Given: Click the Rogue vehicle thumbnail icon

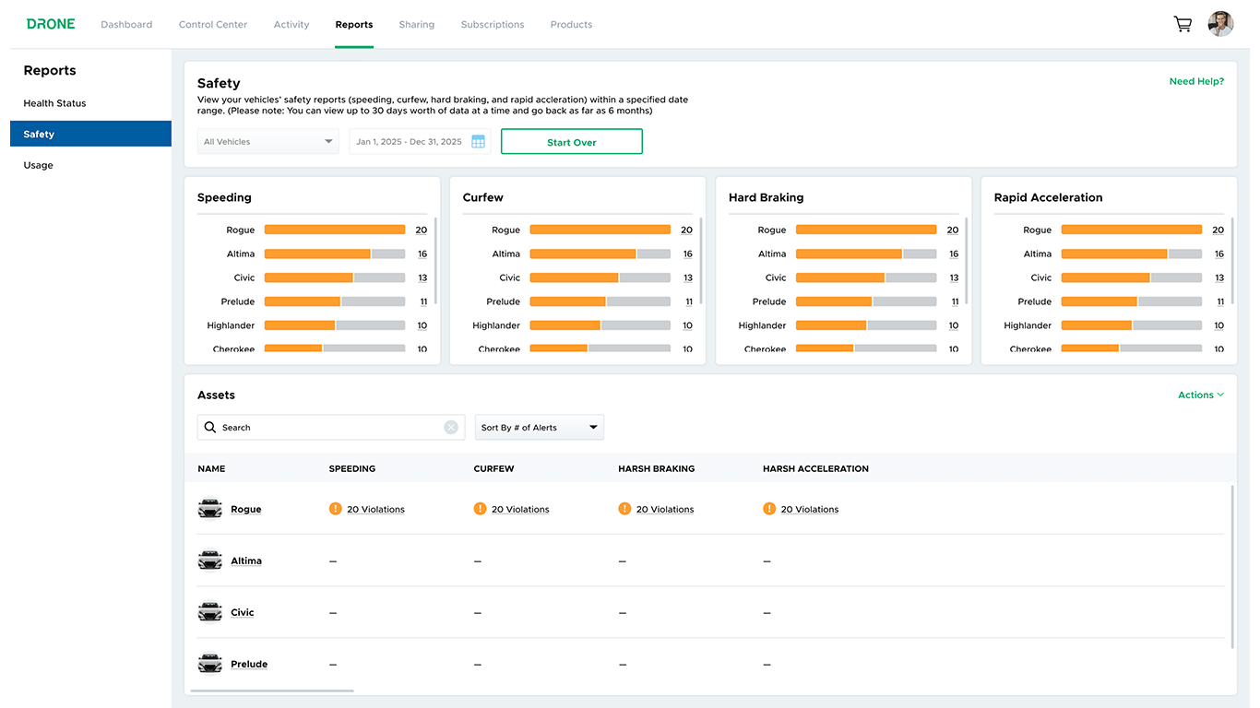Looking at the screenshot, I should 209,508.
